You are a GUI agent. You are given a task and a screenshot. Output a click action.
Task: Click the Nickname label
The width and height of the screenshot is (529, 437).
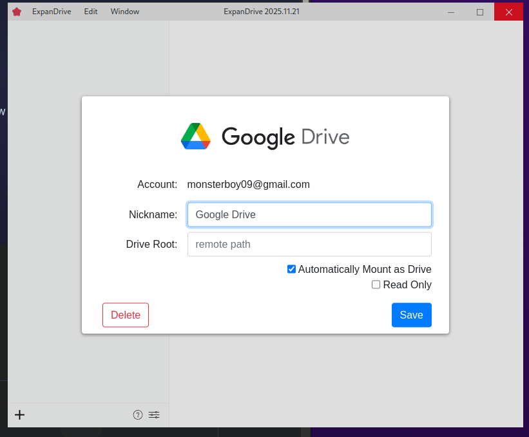(153, 214)
